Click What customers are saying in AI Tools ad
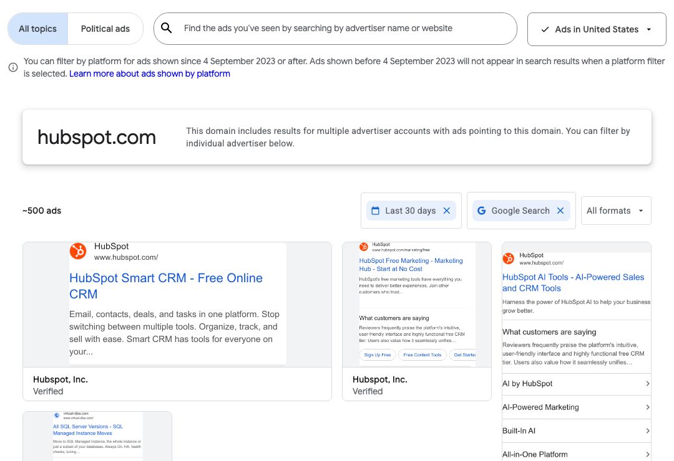Viewport: 674px width, 461px height. point(549,332)
